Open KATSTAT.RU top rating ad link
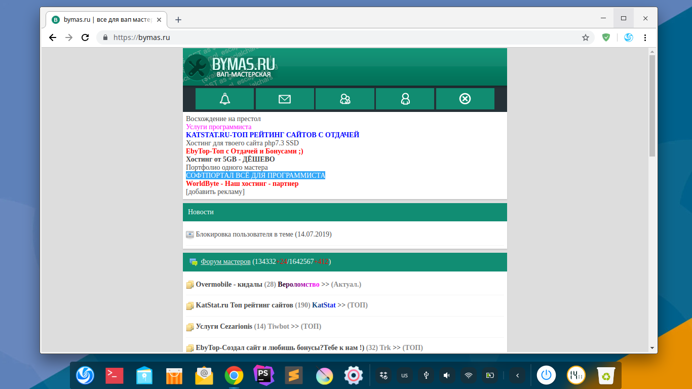The height and width of the screenshot is (389, 692). click(273, 135)
